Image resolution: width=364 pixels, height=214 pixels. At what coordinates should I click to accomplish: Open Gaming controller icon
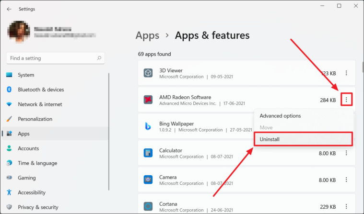(9, 178)
